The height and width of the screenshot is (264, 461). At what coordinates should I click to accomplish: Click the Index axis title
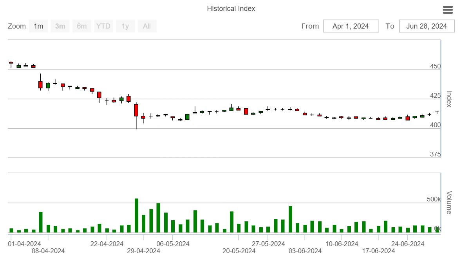pyautogui.click(x=449, y=99)
